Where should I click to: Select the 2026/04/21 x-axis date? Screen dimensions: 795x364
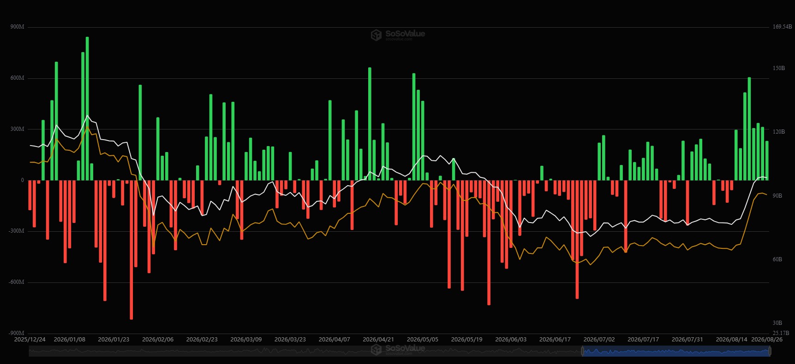point(378,340)
